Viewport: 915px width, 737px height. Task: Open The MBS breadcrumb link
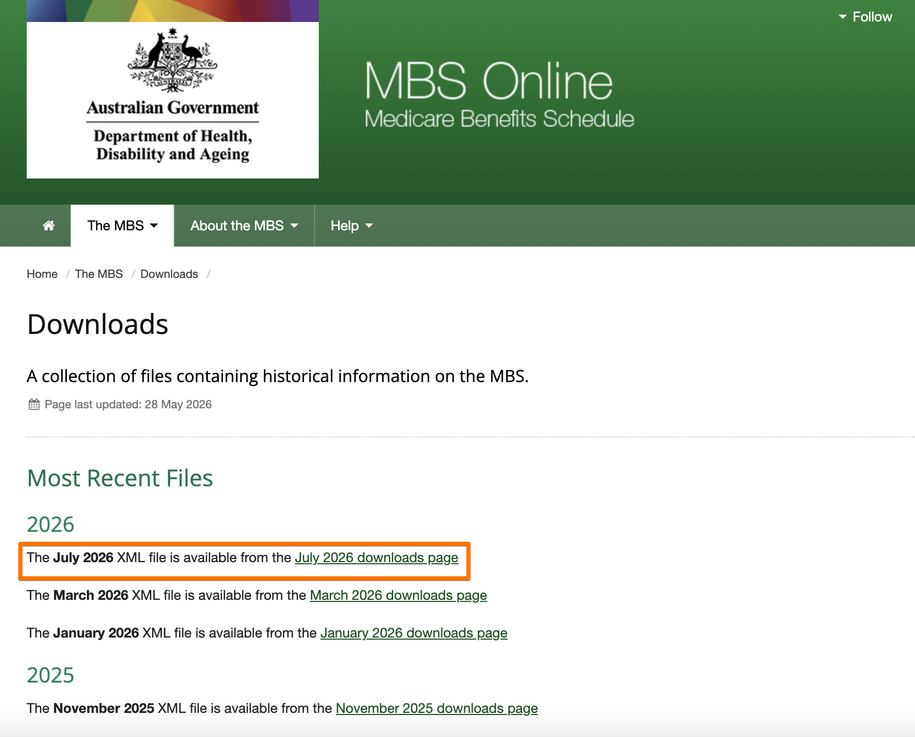[x=99, y=274]
